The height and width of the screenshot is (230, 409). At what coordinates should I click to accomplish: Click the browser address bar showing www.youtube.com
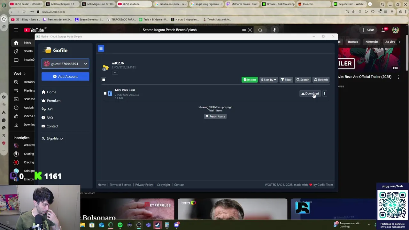(53, 12)
